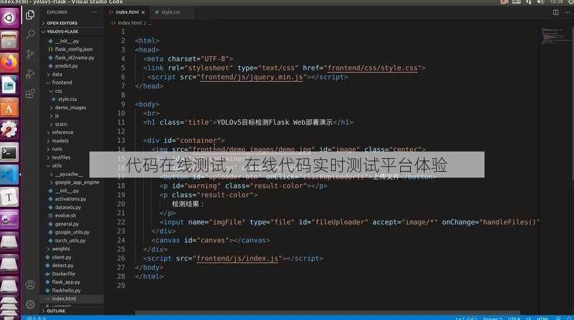Open activations.py in utils

click(71, 199)
